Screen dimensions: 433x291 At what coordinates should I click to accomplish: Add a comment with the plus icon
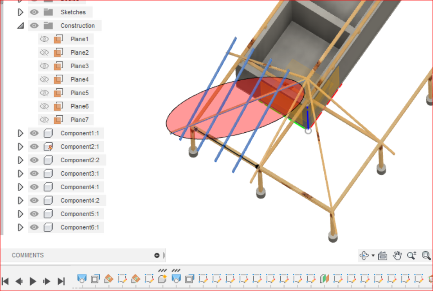point(157,256)
